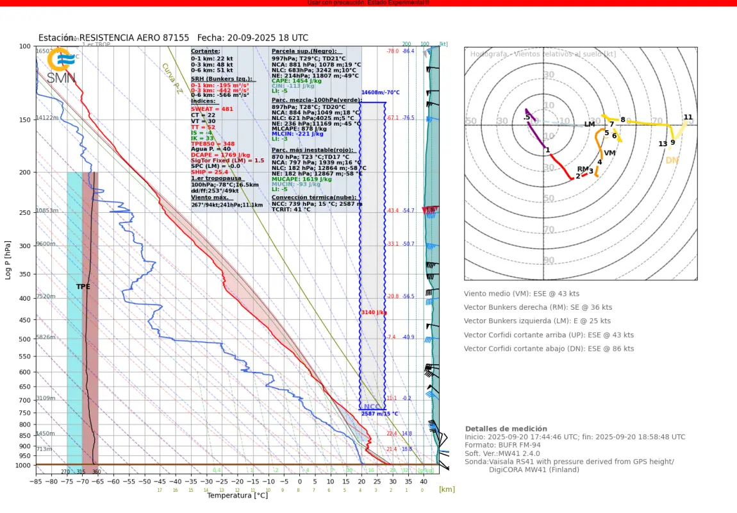Click the 'VM' marker on the hodograph
The width and height of the screenshot is (737, 513).
(609, 153)
